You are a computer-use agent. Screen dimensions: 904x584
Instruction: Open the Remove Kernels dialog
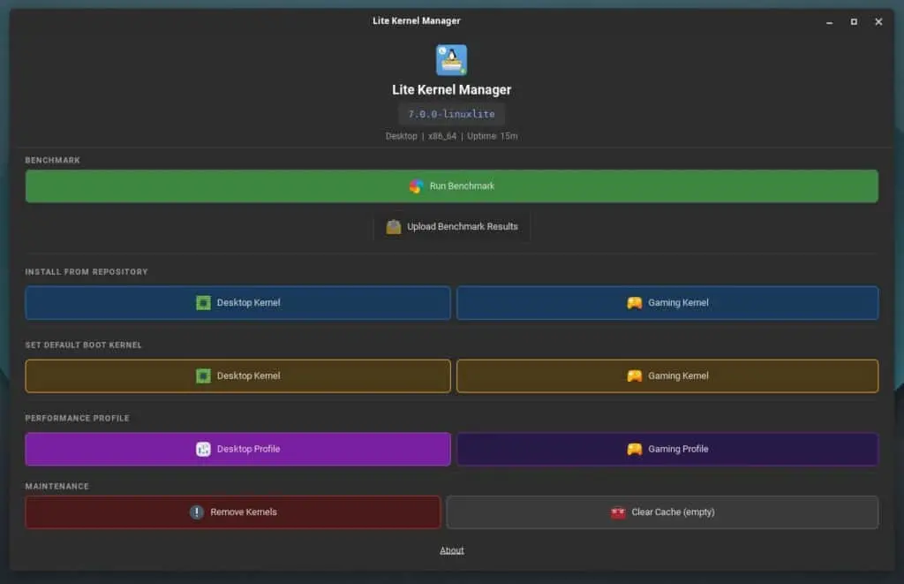click(x=232, y=512)
